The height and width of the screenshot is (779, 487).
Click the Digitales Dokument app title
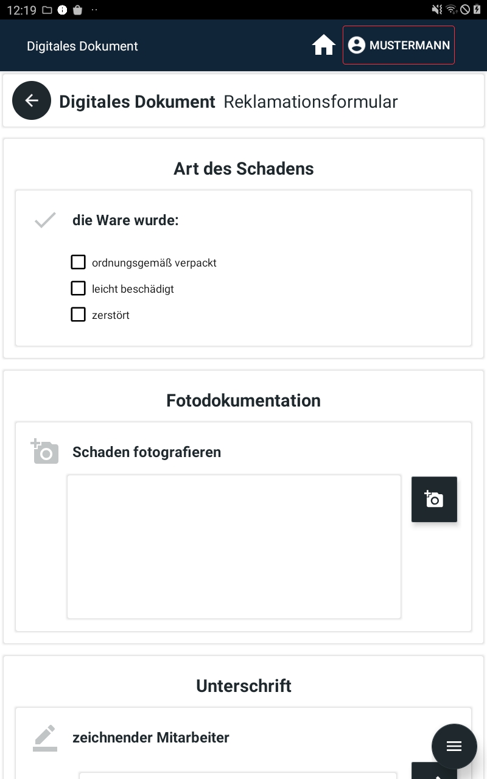pos(82,46)
